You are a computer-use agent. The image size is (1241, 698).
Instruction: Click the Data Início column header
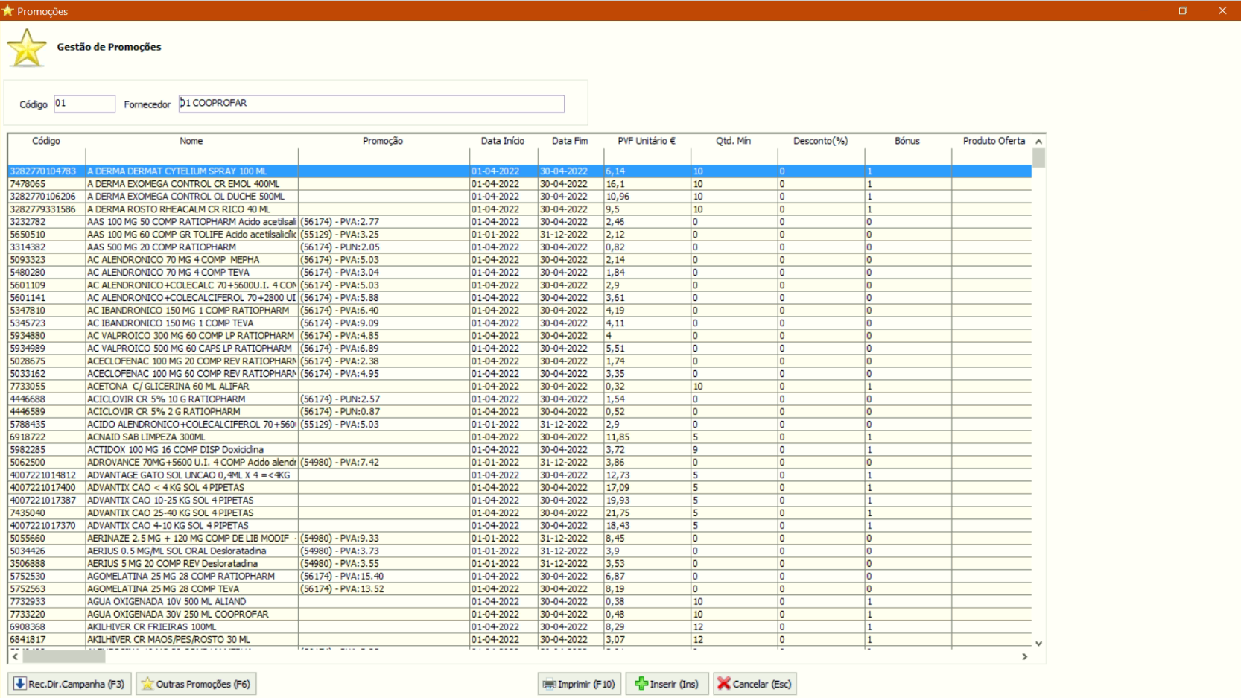[502, 141]
